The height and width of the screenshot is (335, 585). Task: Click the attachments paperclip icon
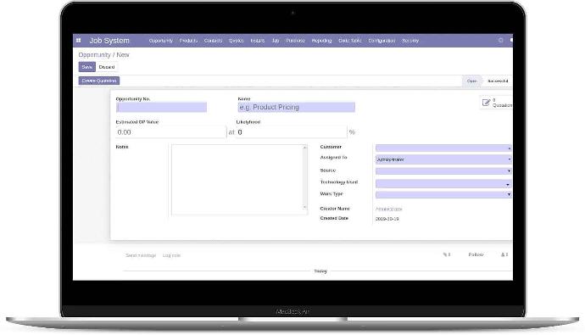point(447,254)
